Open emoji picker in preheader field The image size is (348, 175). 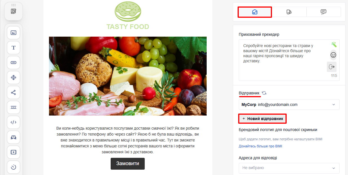click(333, 55)
